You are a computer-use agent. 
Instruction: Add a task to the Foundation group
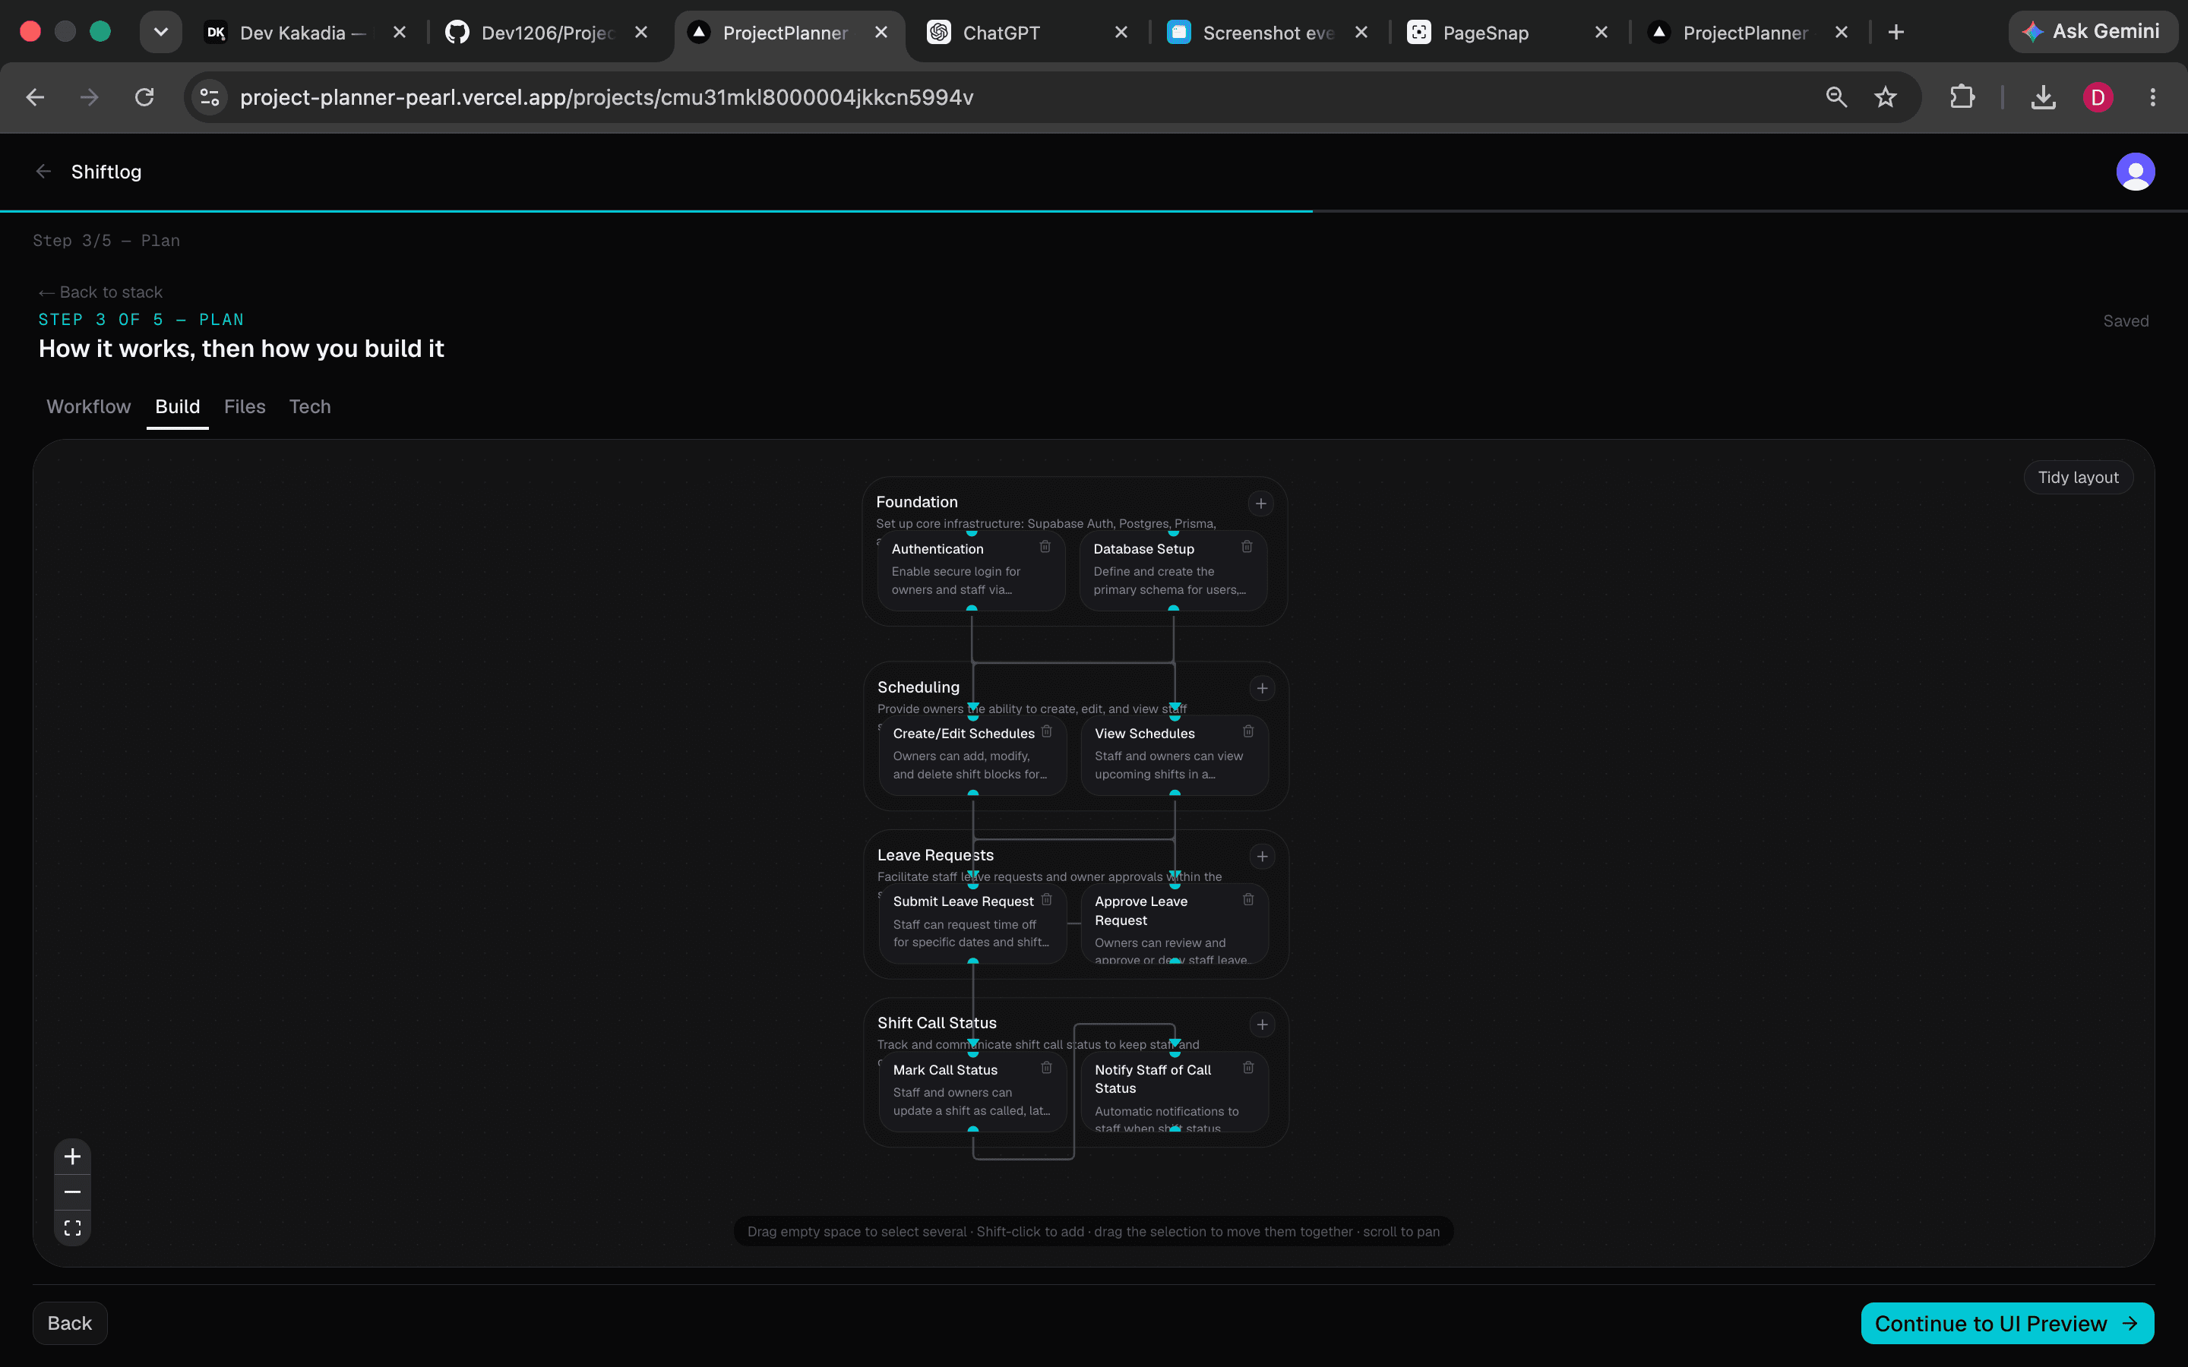(1260, 504)
